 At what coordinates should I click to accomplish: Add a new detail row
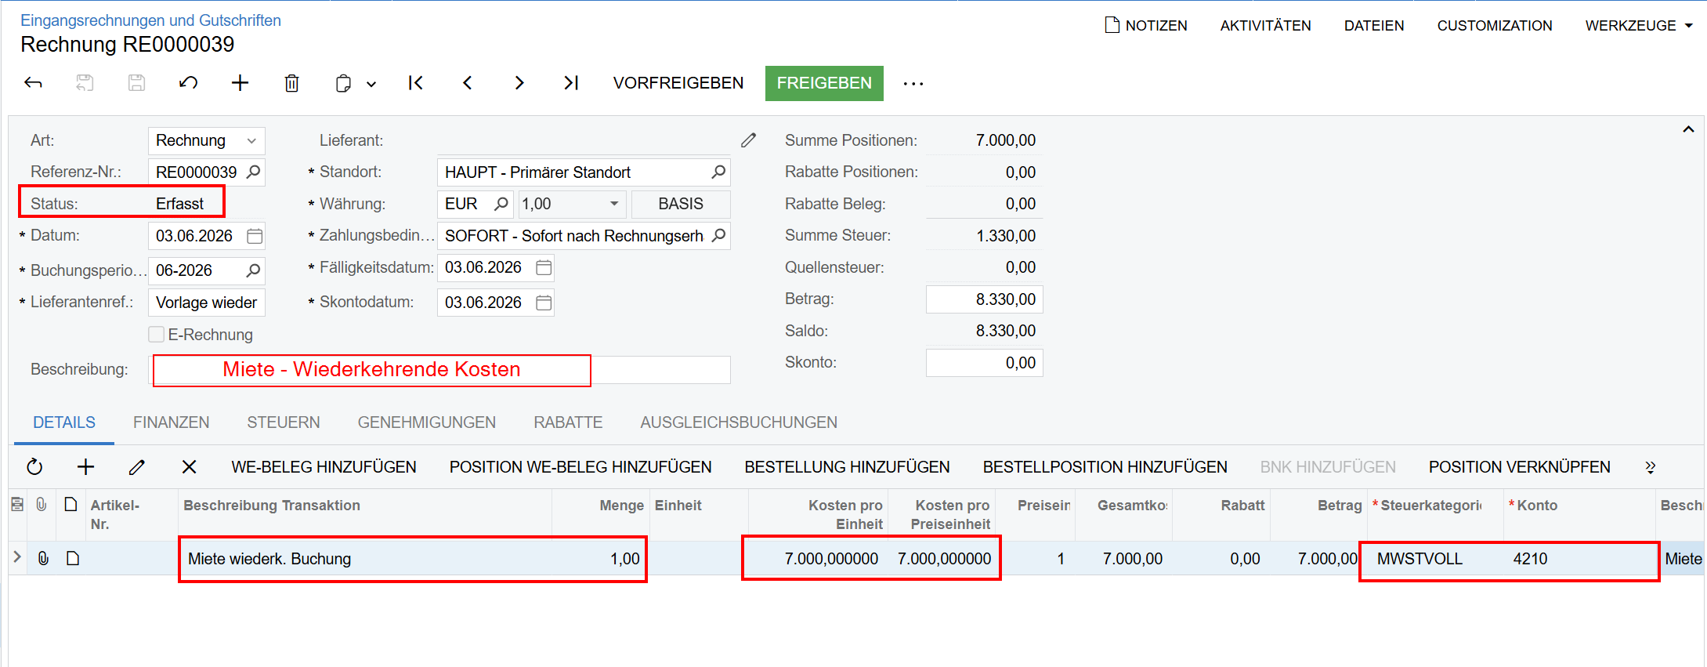(85, 467)
